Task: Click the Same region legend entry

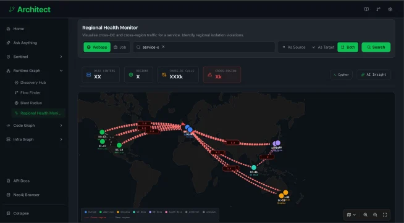Action: [119, 217]
